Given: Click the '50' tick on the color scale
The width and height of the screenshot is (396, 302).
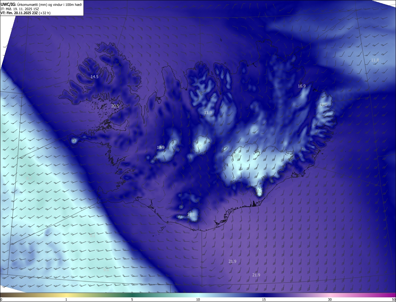Looking at the screenshot, I should (393, 300).
